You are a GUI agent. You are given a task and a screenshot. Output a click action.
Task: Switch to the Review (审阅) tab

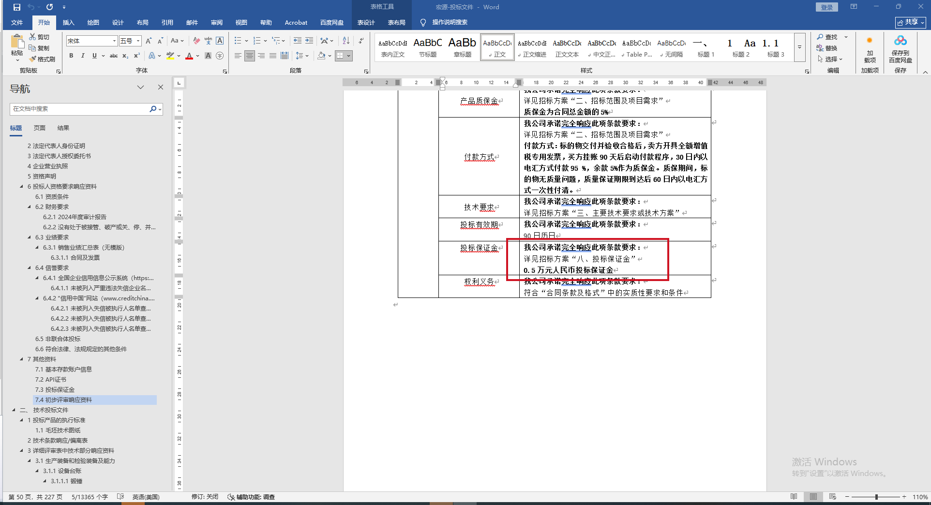click(x=216, y=22)
